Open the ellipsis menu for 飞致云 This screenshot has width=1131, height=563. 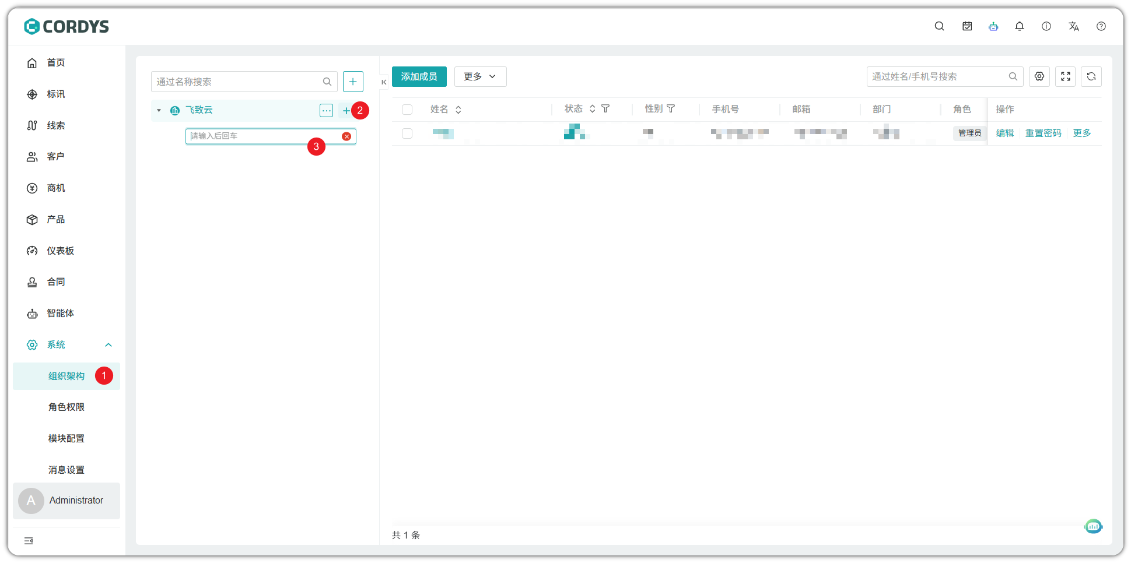pos(326,110)
